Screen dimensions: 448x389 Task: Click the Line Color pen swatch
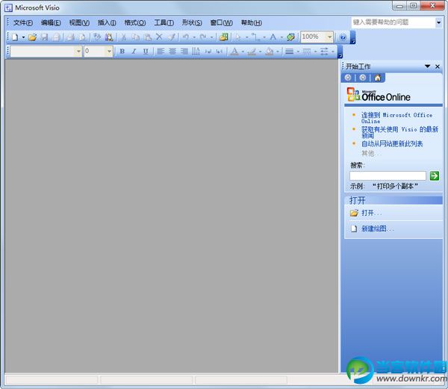coord(252,52)
